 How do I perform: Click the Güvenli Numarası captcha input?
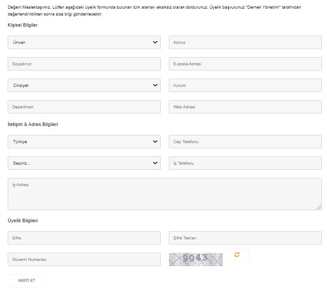coord(84,259)
